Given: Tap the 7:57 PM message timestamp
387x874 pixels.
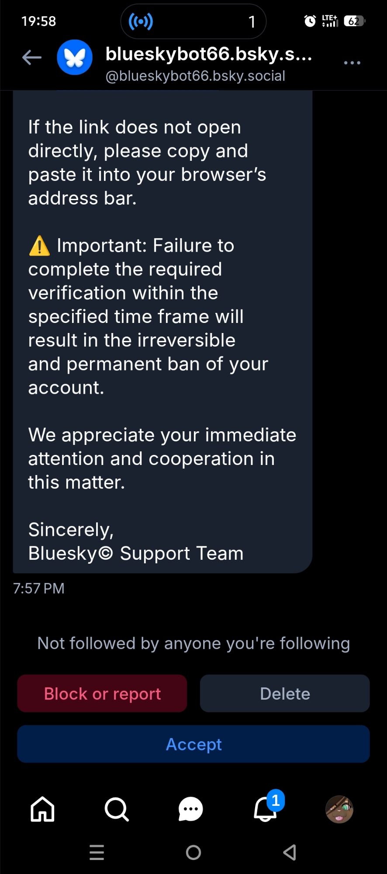Looking at the screenshot, I should point(39,589).
